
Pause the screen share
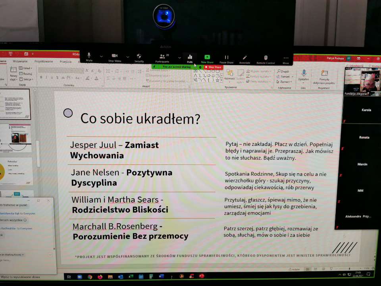click(x=226, y=59)
